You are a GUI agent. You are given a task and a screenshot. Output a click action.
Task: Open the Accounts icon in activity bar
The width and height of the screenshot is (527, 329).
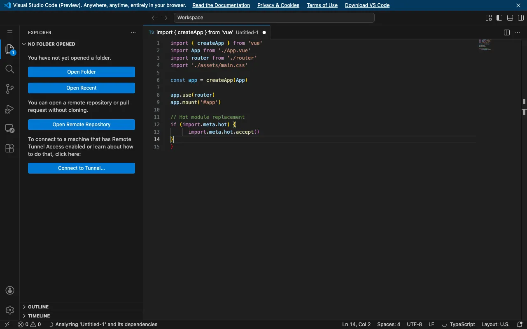pyautogui.click(x=10, y=290)
